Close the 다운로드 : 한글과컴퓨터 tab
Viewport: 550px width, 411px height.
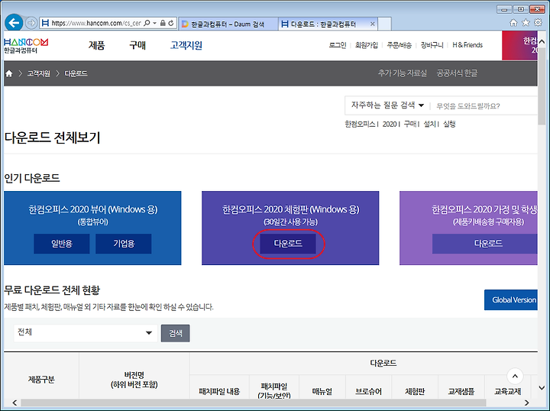(x=373, y=24)
